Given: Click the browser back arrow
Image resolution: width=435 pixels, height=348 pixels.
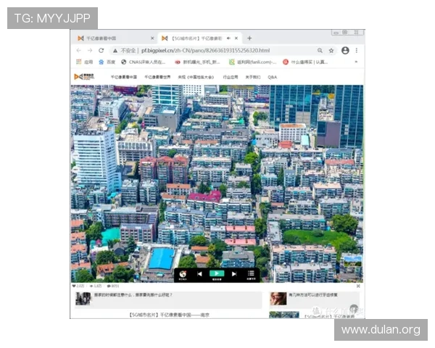Looking at the screenshot, I should [79, 51].
